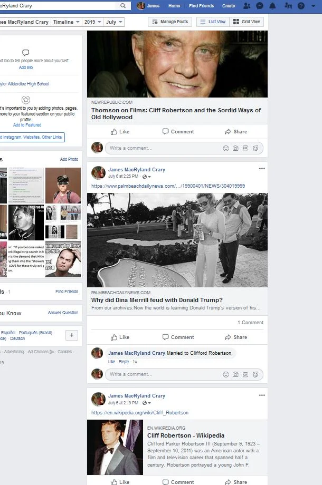Switch to Grid View

coord(247,22)
